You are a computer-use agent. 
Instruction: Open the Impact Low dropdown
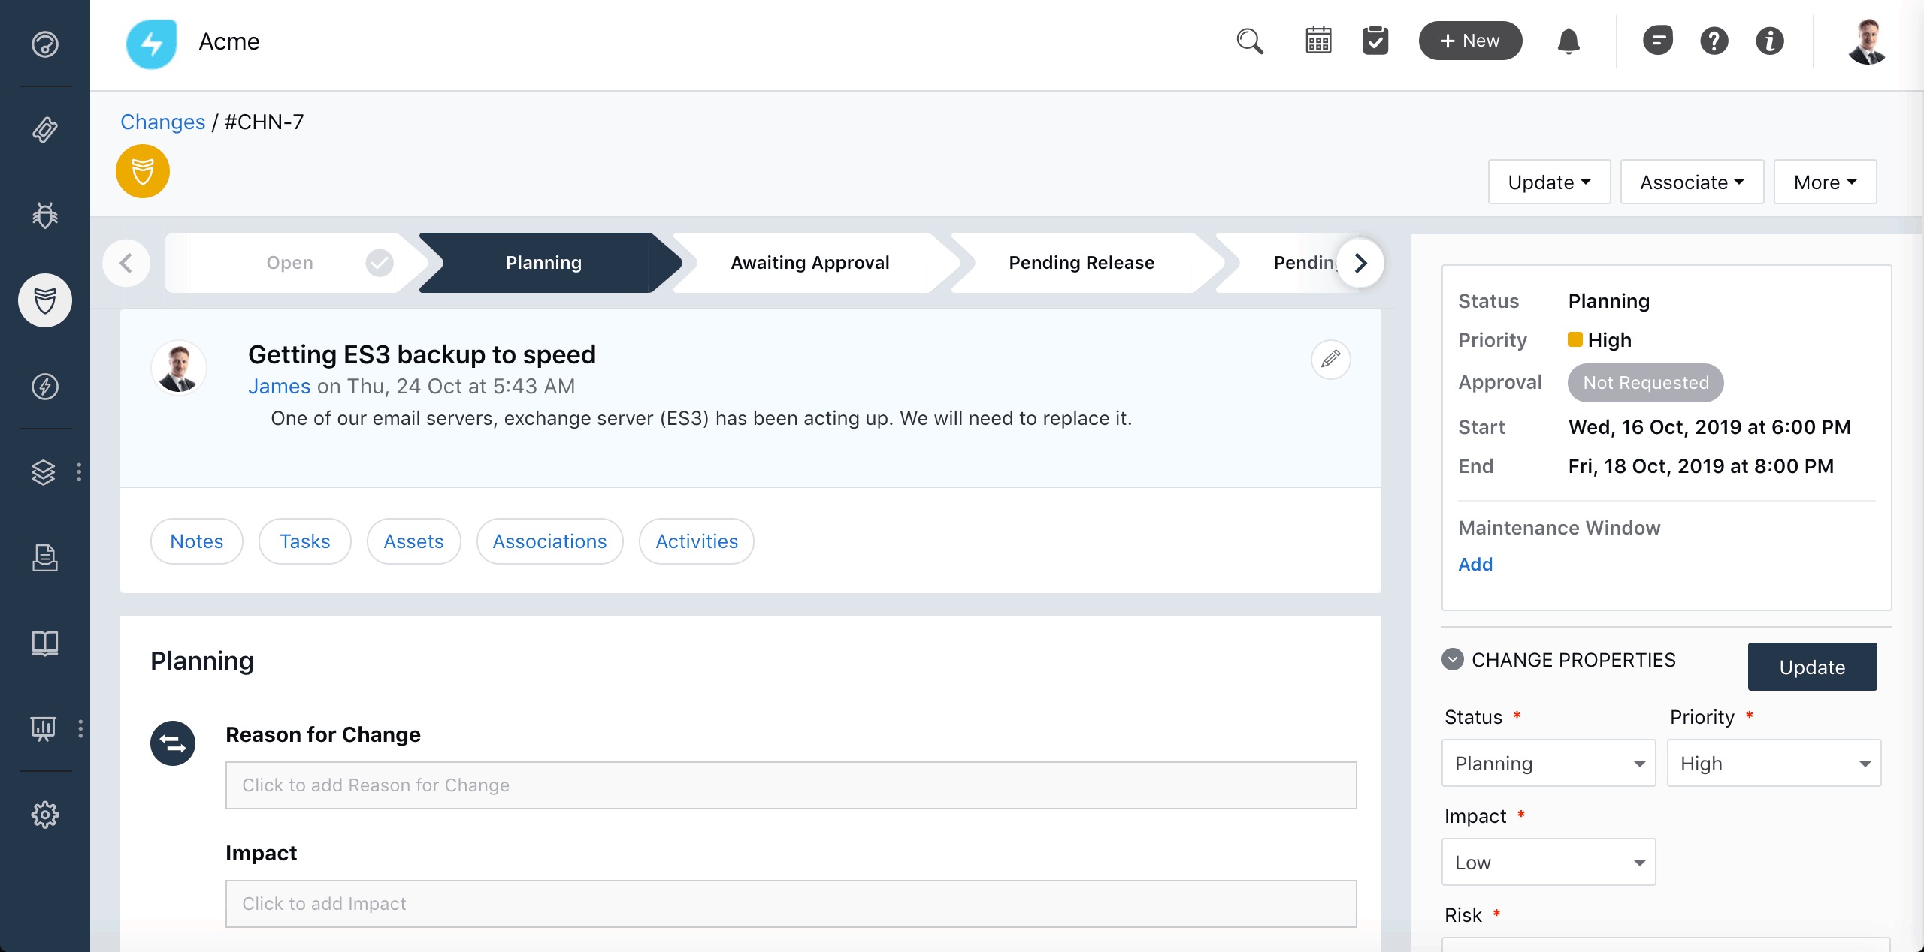[1548, 863]
